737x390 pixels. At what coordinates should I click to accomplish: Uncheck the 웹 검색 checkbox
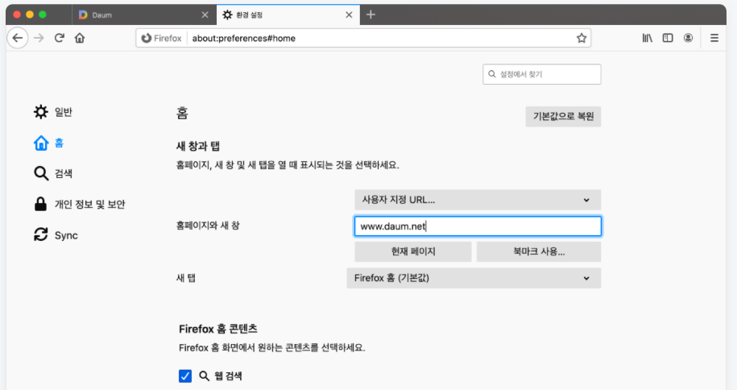pos(185,375)
